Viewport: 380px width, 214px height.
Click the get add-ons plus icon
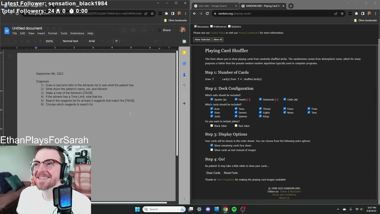[x=184, y=103]
